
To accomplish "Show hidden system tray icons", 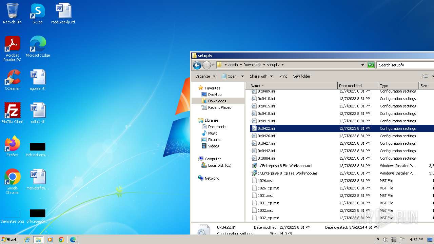I will pyautogui.click(x=378, y=240).
